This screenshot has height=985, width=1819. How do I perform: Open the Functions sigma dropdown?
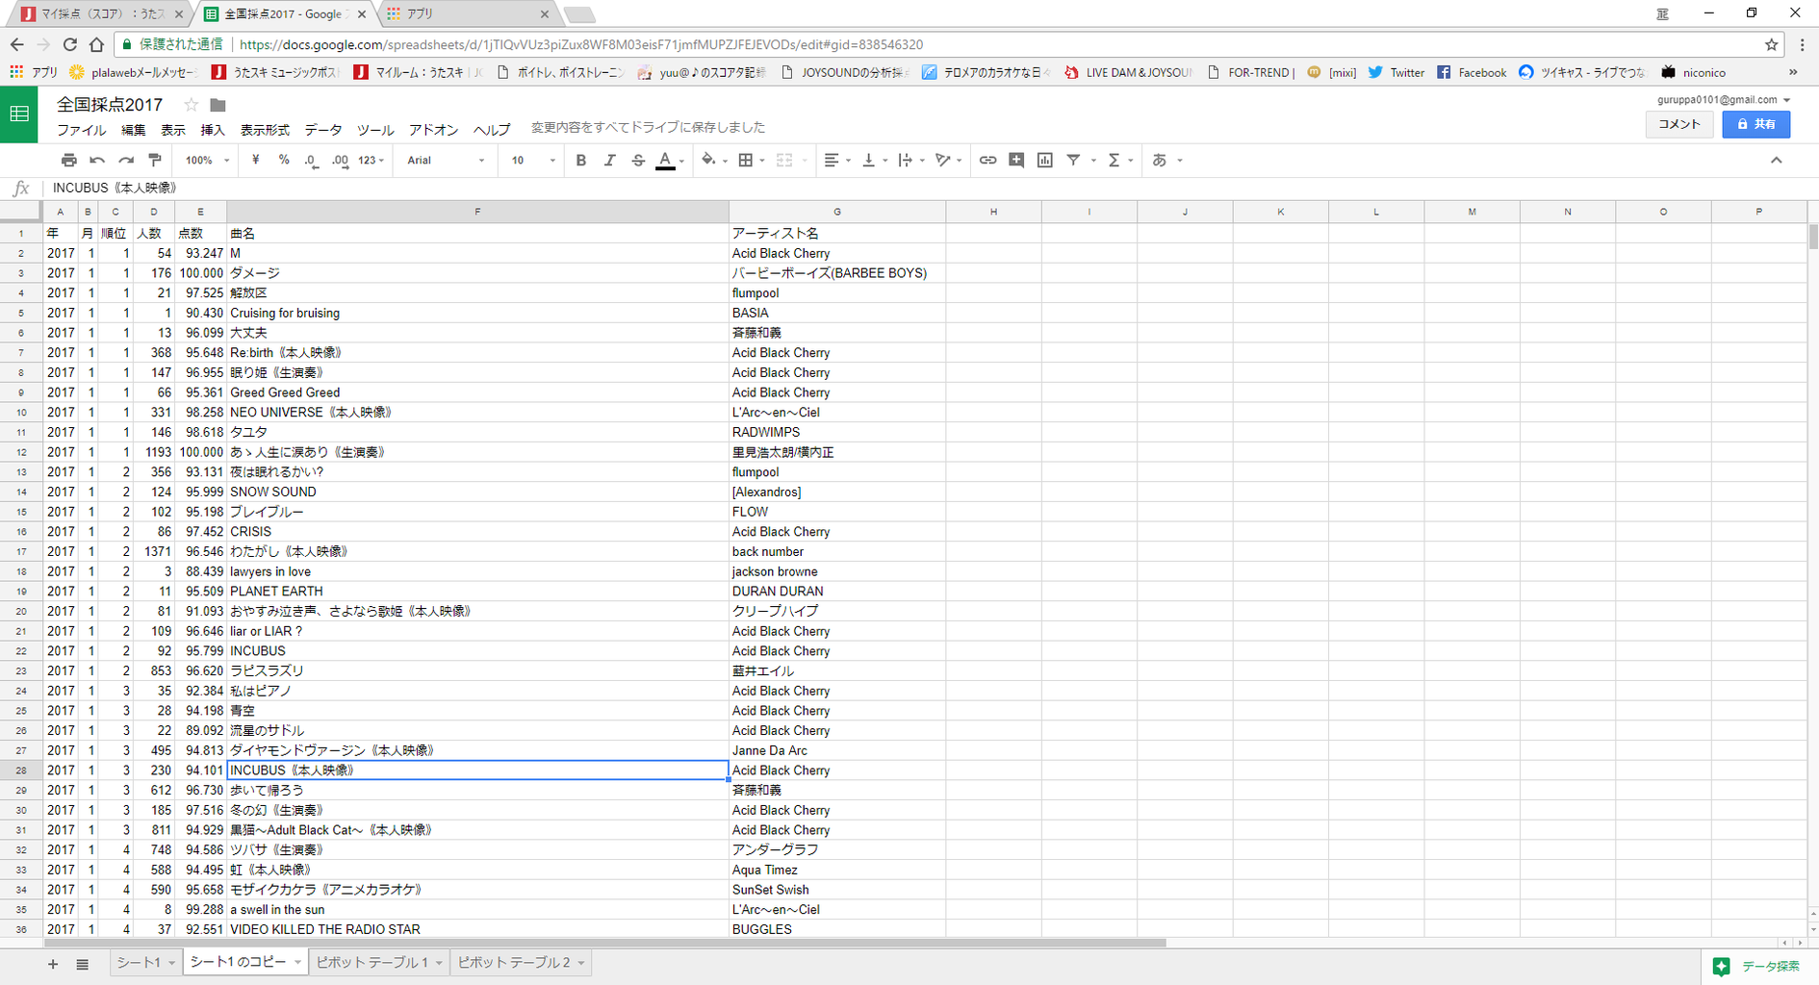1119,161
